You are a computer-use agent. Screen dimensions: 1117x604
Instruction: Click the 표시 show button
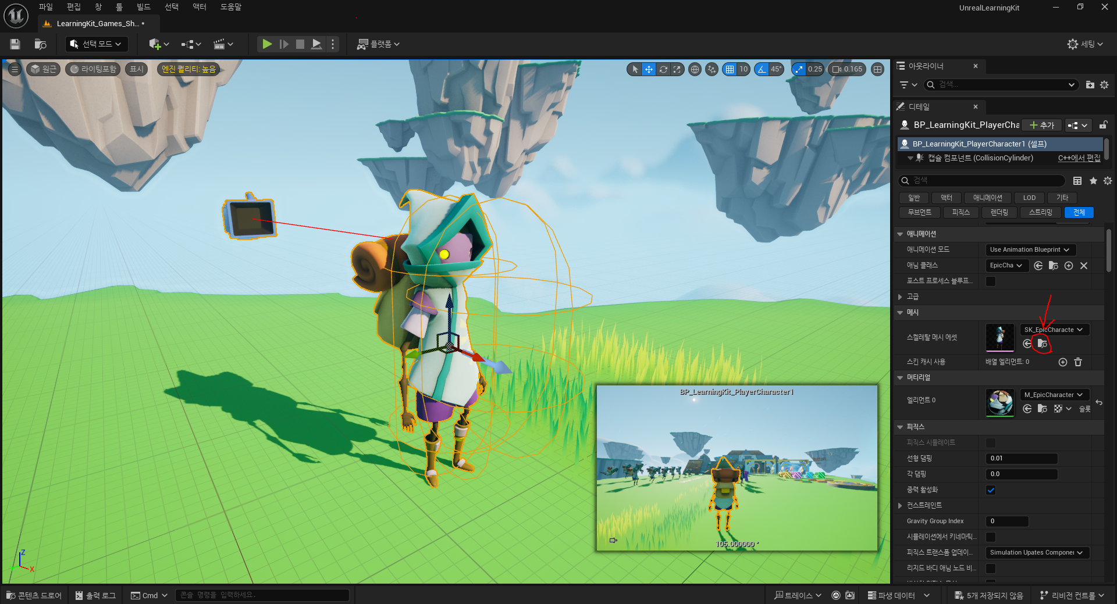tap(137, 69)
